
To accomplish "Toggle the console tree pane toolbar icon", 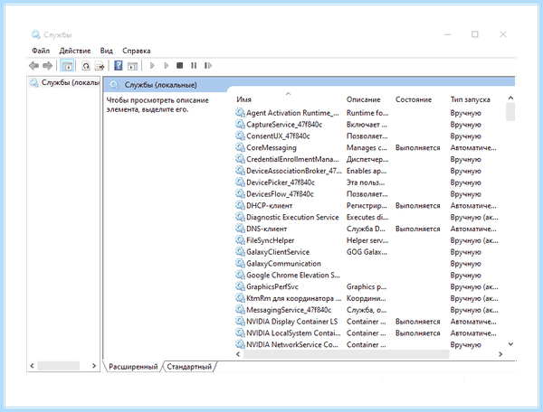I will pos(67,65).
